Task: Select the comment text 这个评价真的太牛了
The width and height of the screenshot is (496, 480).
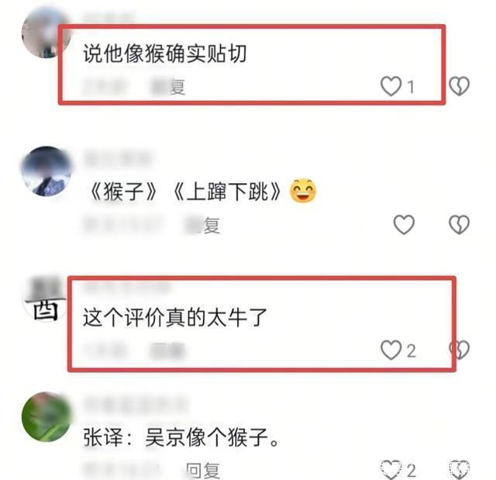Action: tap(175, 317)
